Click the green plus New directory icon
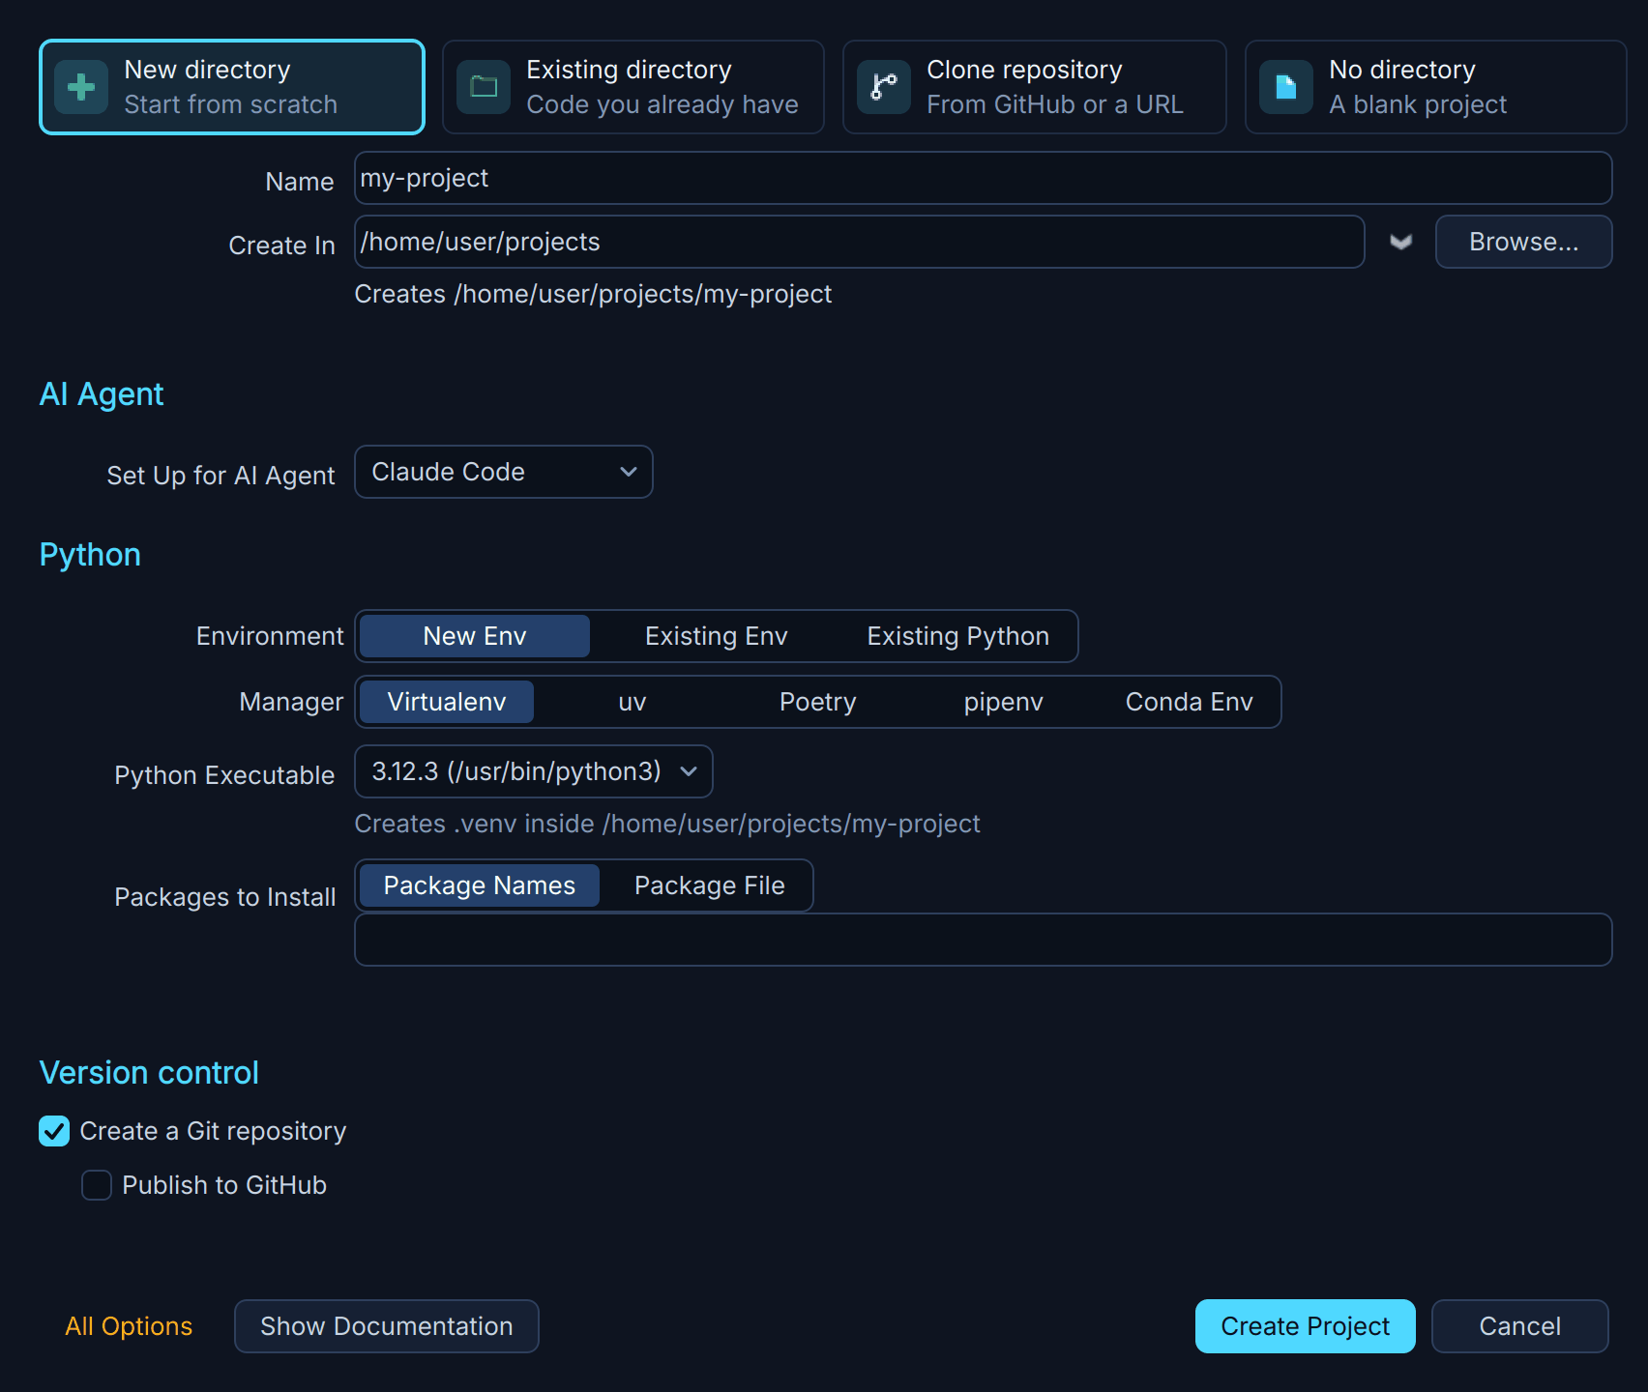The height and width of the screenshot is (1392, 1648). click(81, 87)
